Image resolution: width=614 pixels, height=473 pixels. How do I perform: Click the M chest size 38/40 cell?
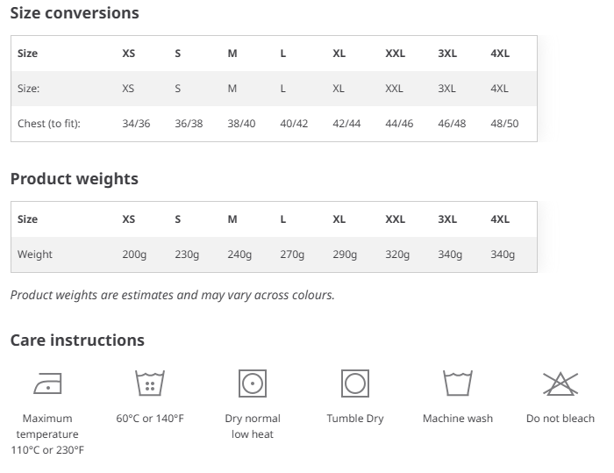(241, 124)
